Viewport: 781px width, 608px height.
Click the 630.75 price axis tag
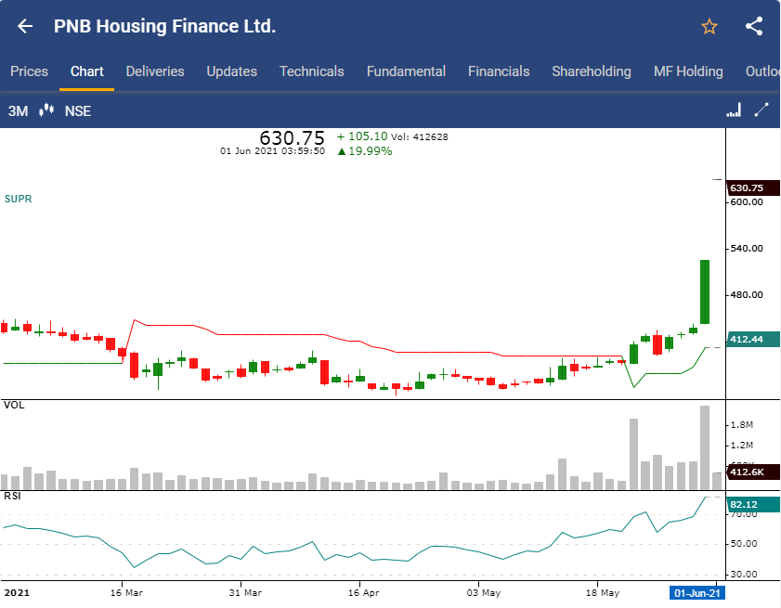(x=752, y=188)
